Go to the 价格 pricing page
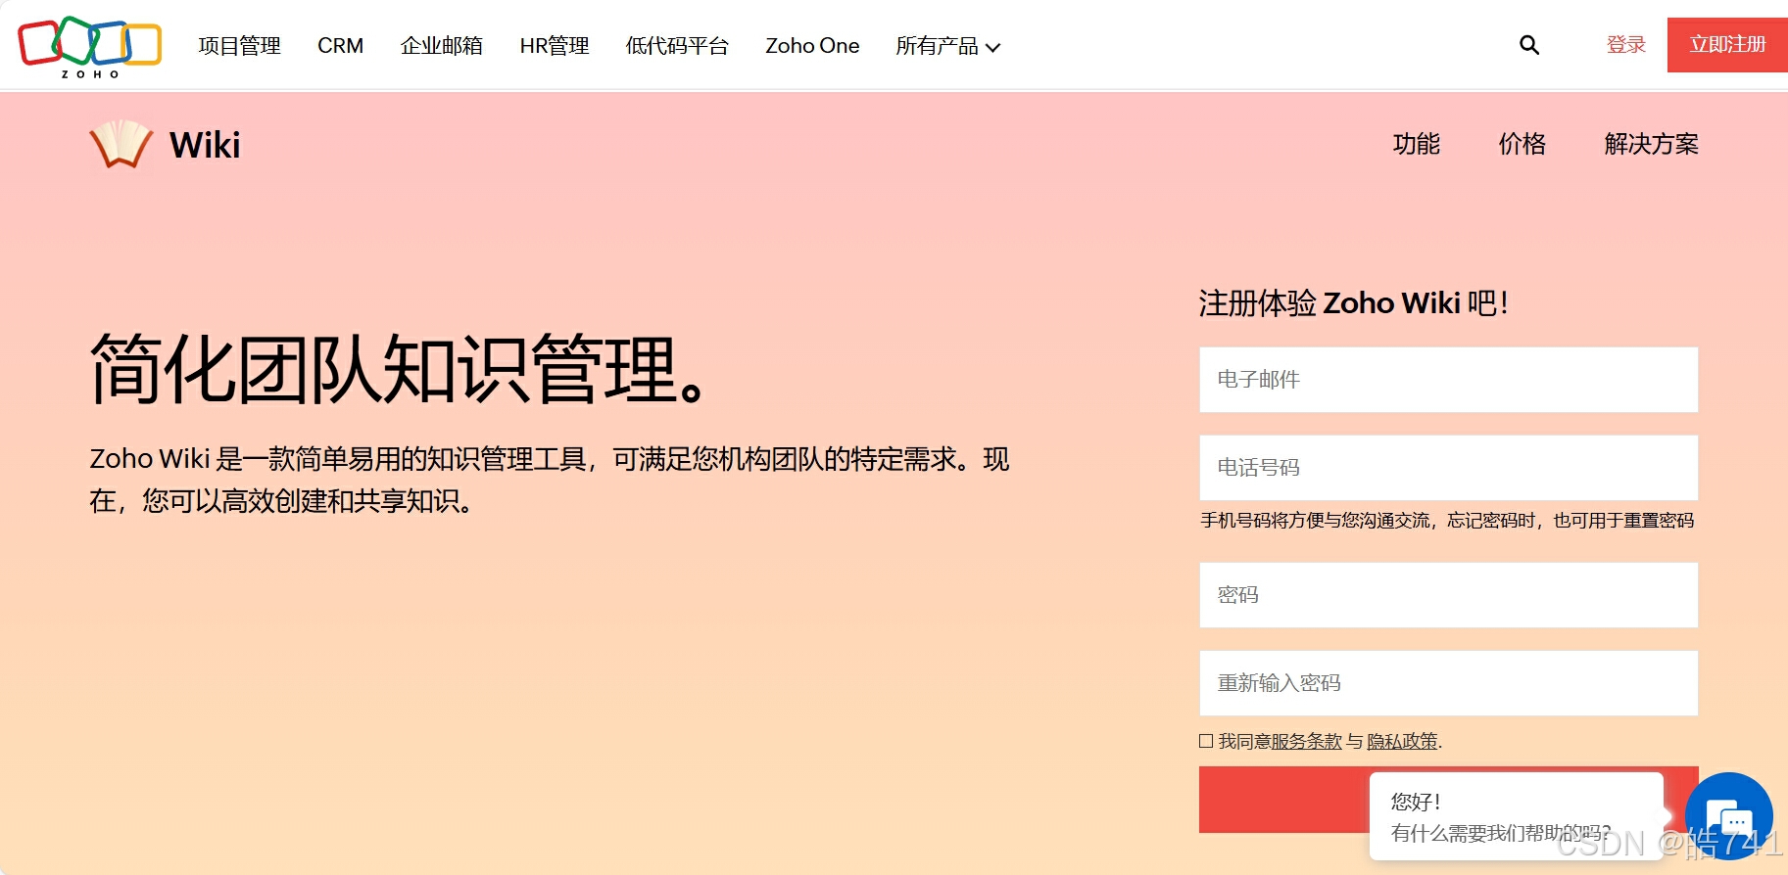Screen dimensions: 1788x875 click(1522, 144)
